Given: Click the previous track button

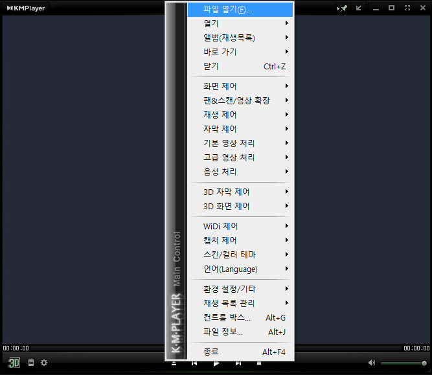Looking at the screenshot, I should click(194, 363).
